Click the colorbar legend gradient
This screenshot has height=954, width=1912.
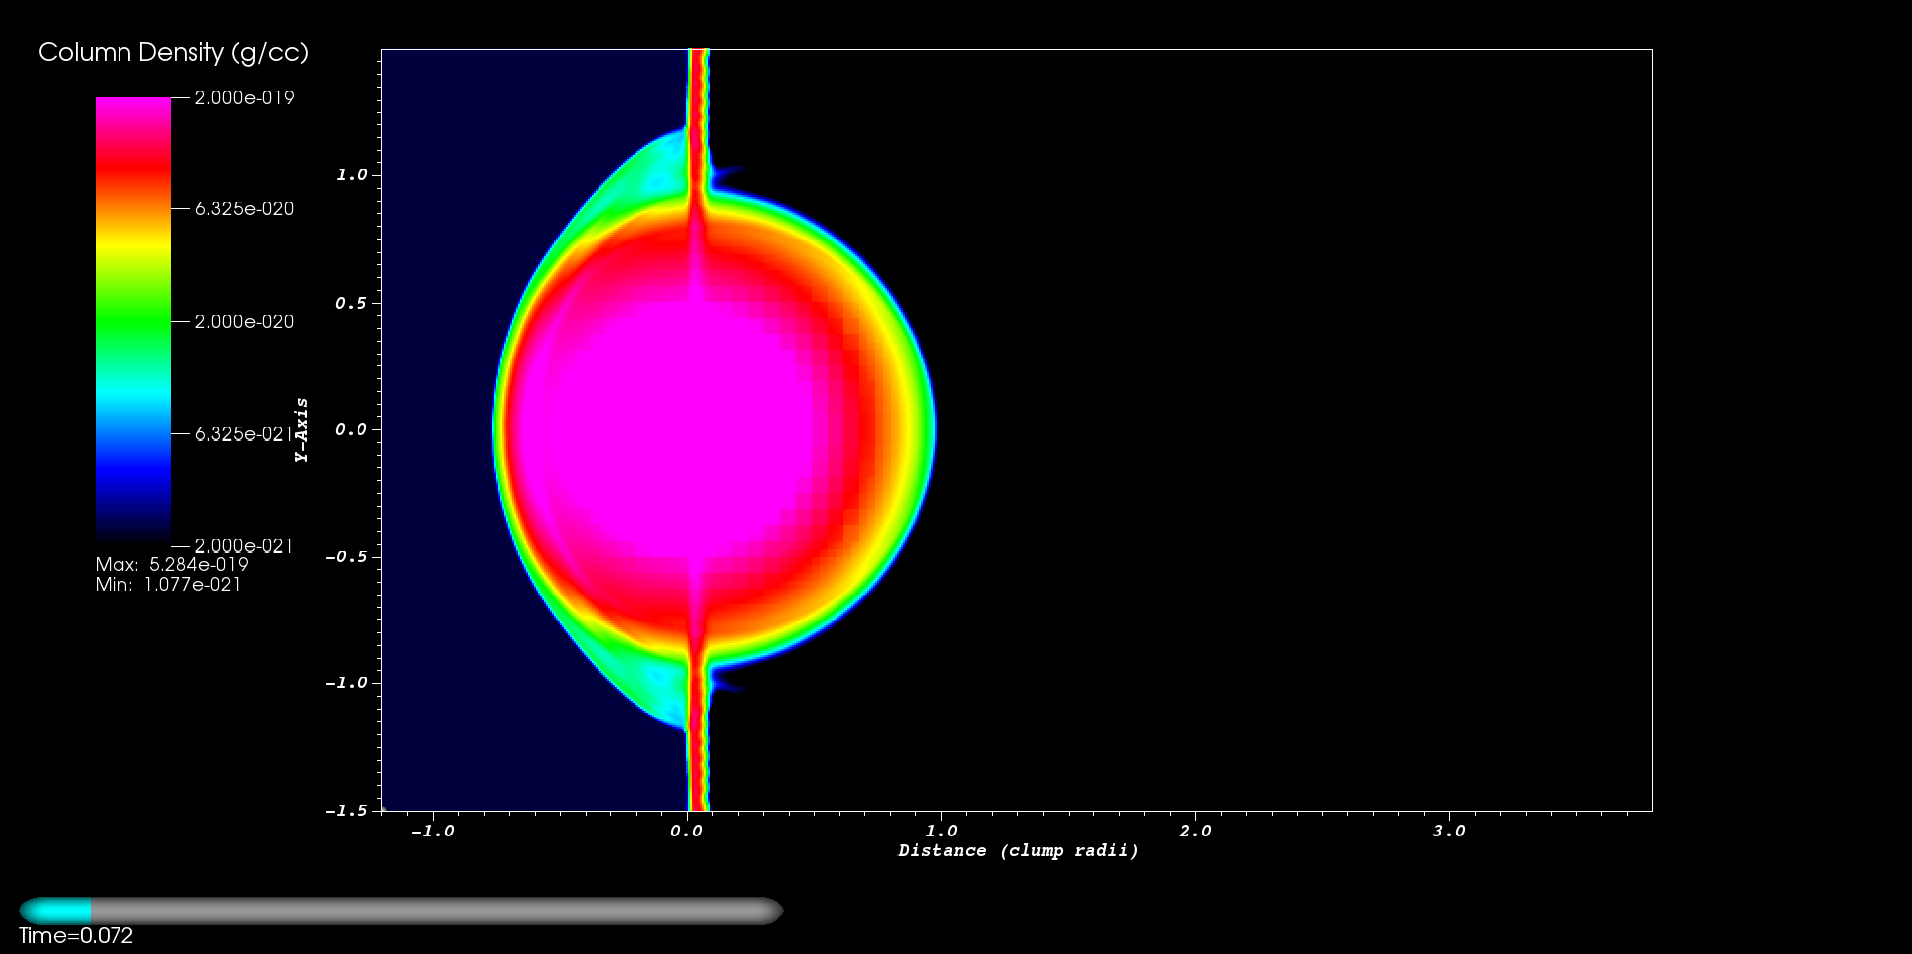[x=133, y=321]
